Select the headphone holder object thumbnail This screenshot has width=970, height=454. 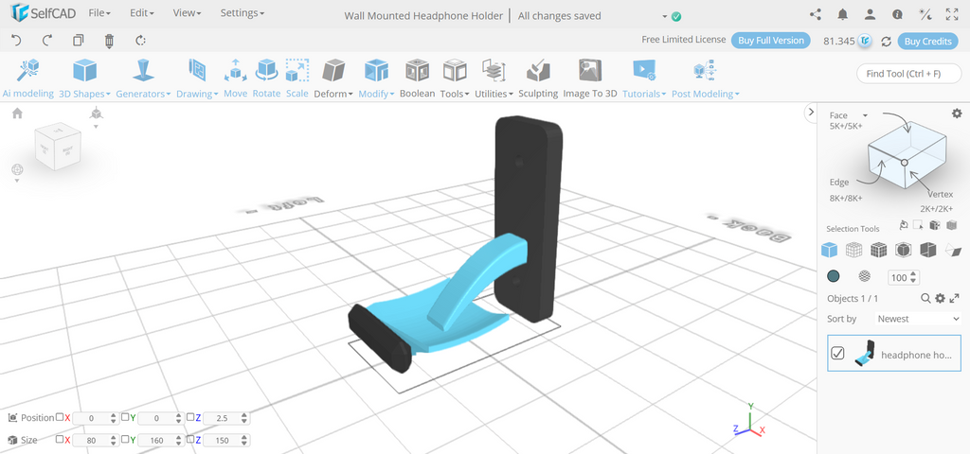point(865,354)
